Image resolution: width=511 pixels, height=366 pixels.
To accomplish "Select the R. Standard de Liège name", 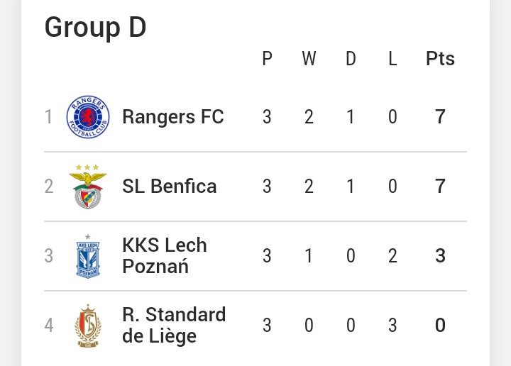I will 174,326.
